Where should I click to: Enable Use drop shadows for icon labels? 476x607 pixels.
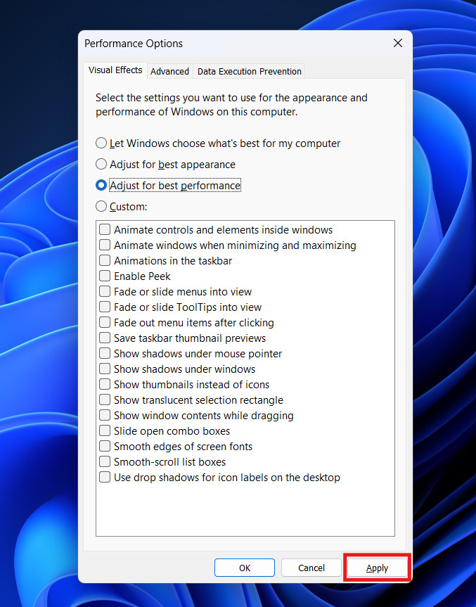tap(105, 478)
